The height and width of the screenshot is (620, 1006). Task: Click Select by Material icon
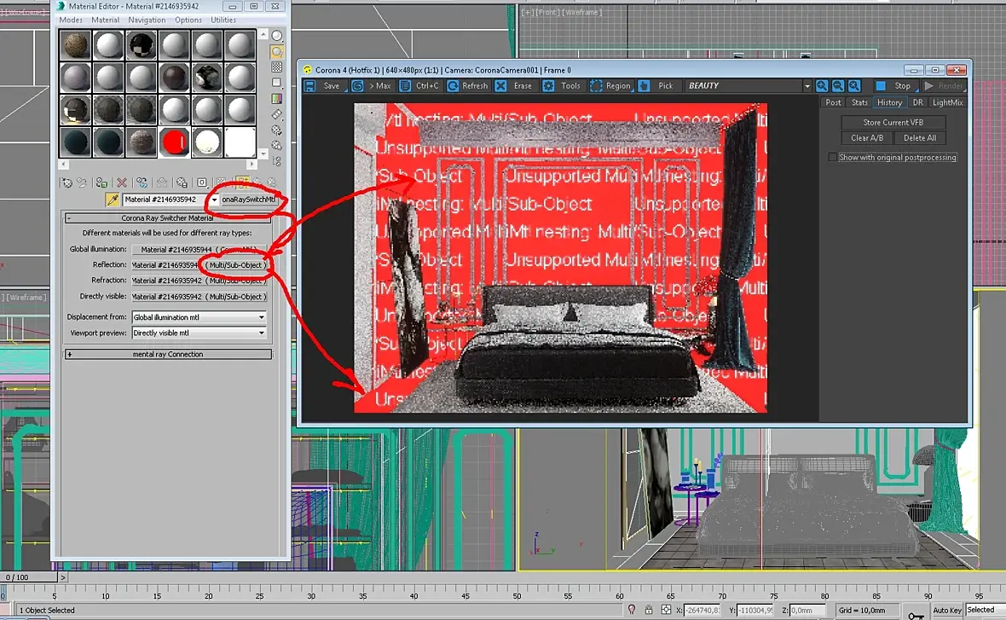[x=276, y=146]
